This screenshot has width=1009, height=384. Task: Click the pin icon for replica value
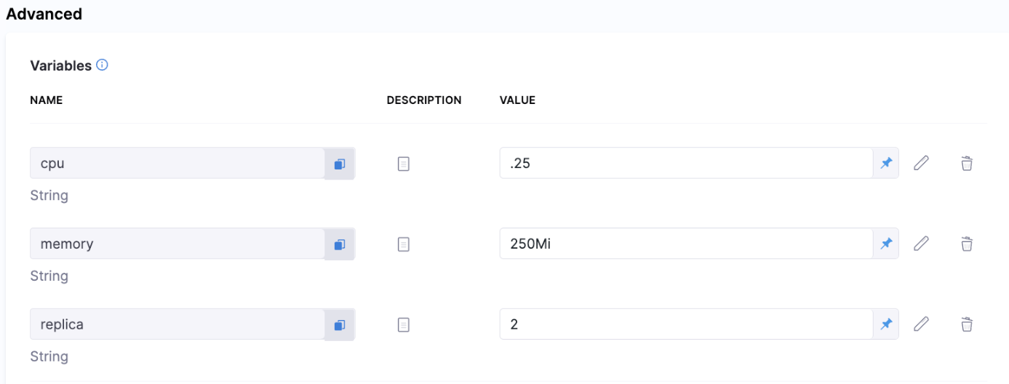click(x=885, y=324)
